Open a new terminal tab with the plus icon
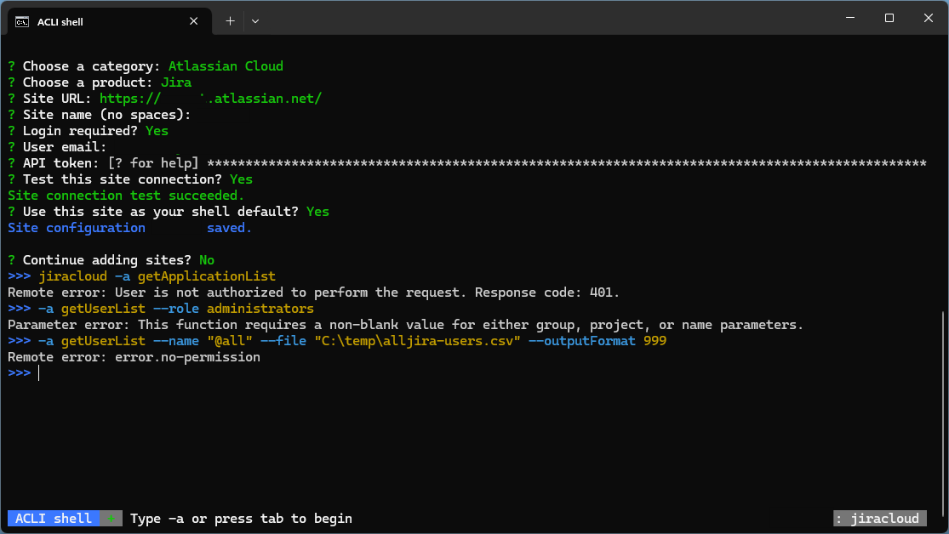Screen dimensions: 949x534 [x=229, y=21]
